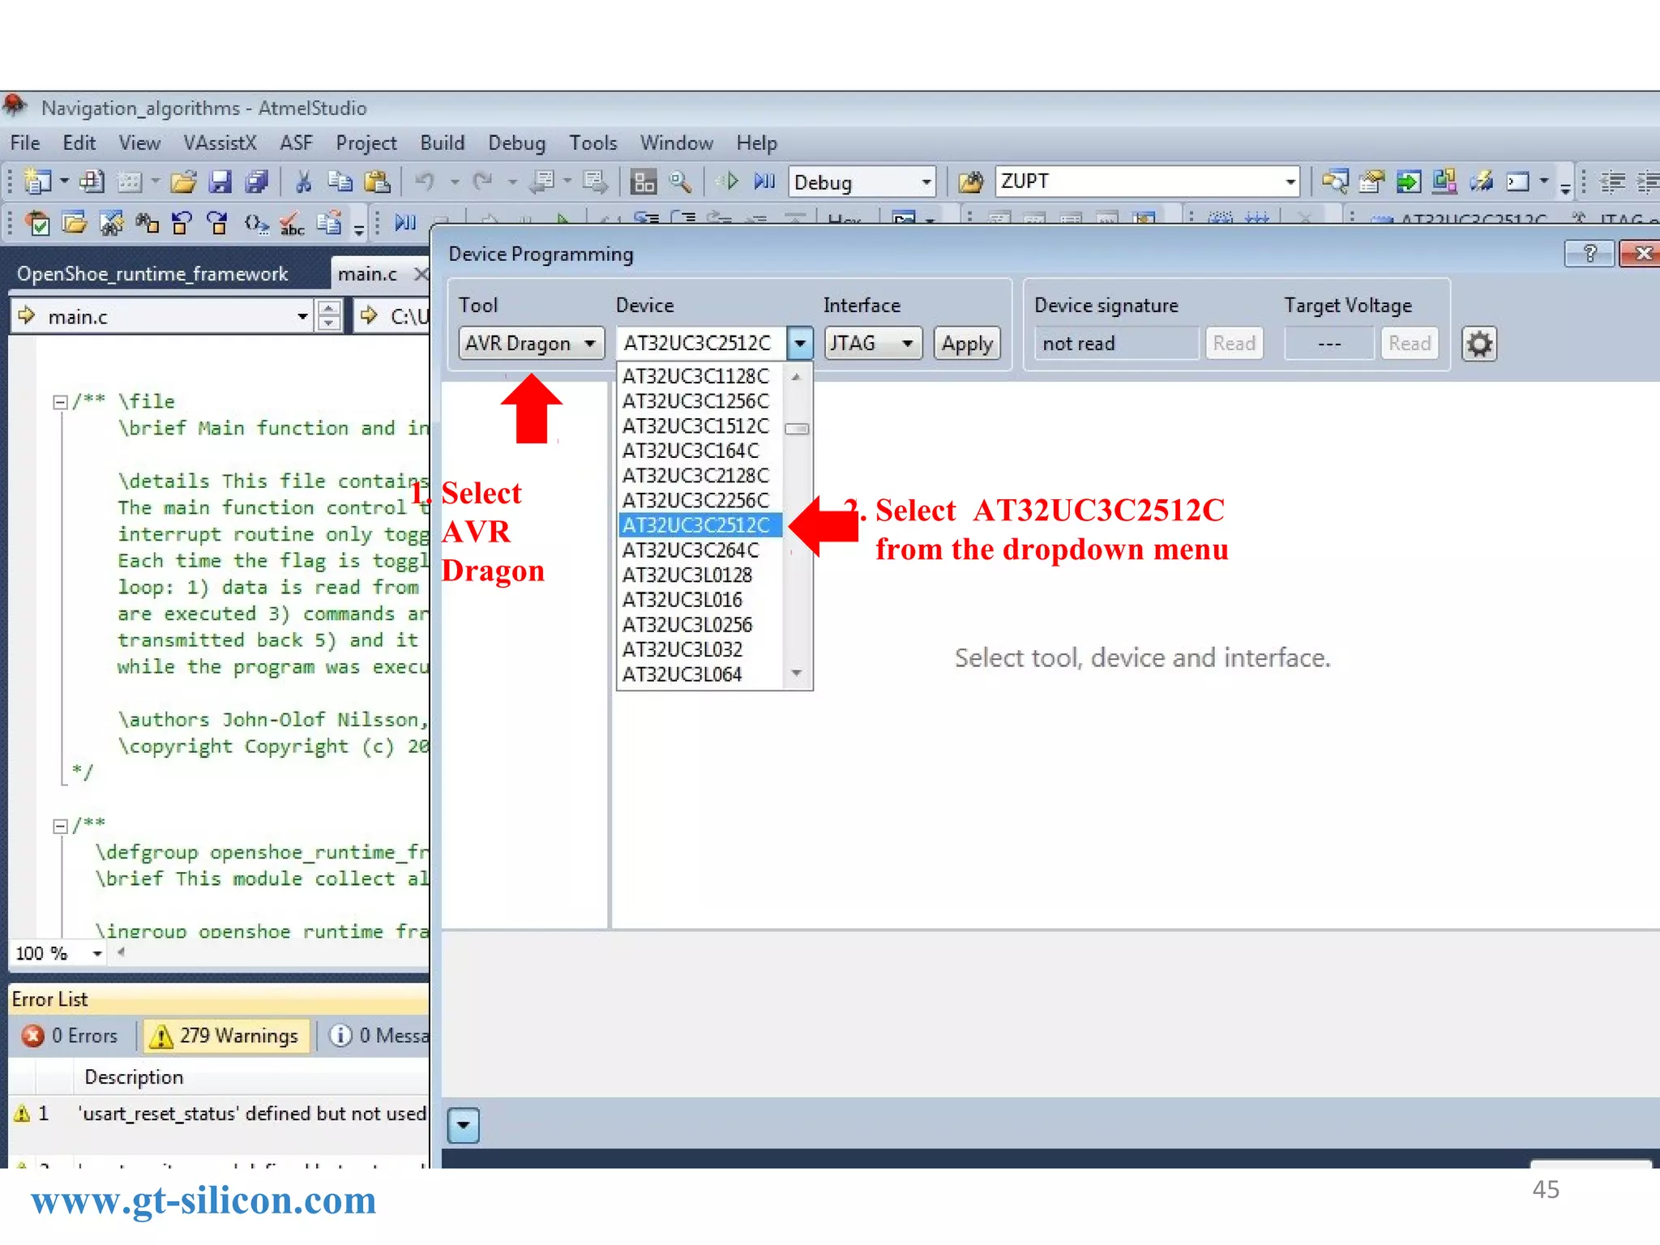The width and height of the screenshot is (1660, 1245).
Task: Expand the output panel arrow at the dialog bottom
Action: (464, 1125)
